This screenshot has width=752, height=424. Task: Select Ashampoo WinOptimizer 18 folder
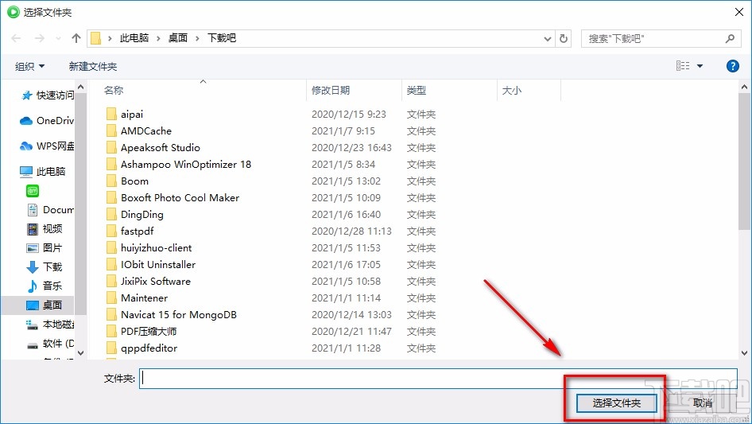185,165
